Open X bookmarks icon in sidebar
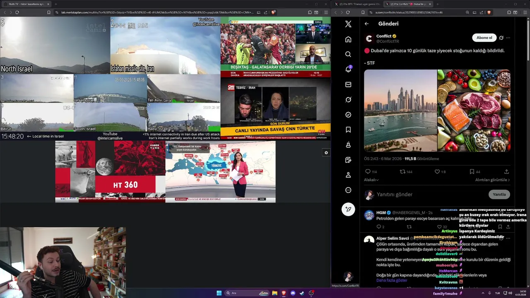The image size is (530, 298). click(348, 130)
